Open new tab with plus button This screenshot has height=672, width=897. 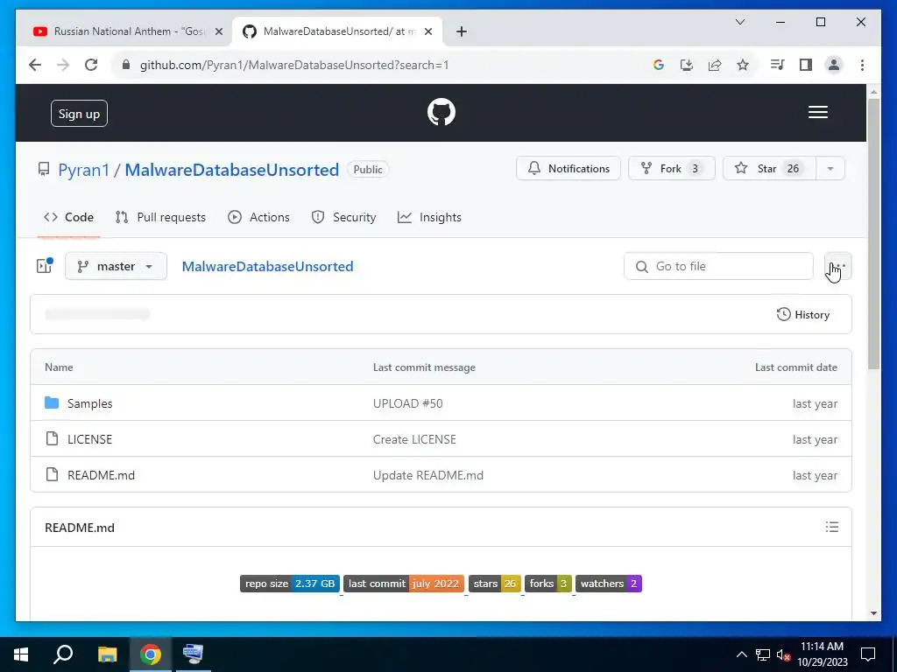point(461,31)
